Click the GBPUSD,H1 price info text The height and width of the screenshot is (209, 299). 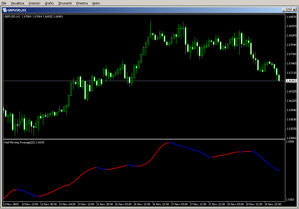[34, 17]
